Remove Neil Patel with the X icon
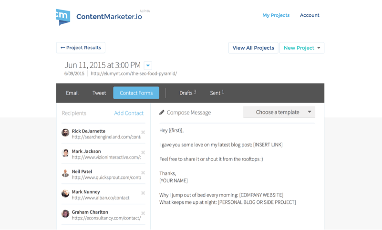The height and width of the screenshot is (230, 382). click(x=143, y=173)
